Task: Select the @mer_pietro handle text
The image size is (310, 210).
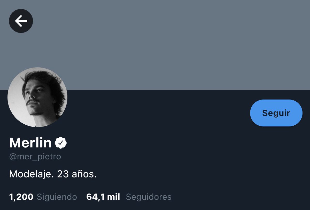Action: tap(35, 157)
